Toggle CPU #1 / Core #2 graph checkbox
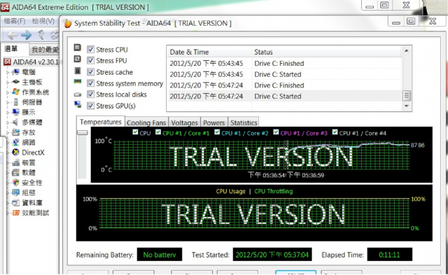Screen dimensions: 448x275 pyautogui.click(x=217, y=132)
